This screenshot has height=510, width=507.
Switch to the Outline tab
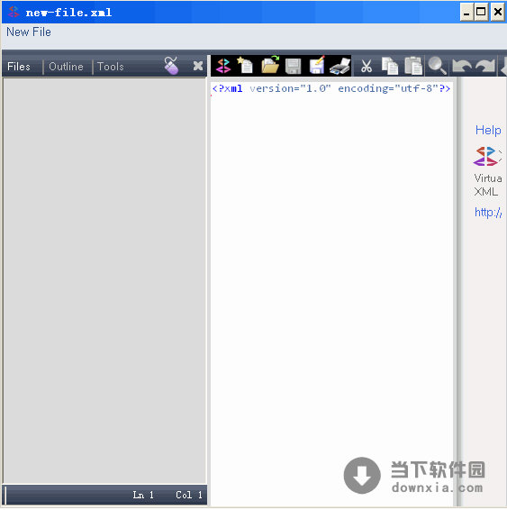66,67
